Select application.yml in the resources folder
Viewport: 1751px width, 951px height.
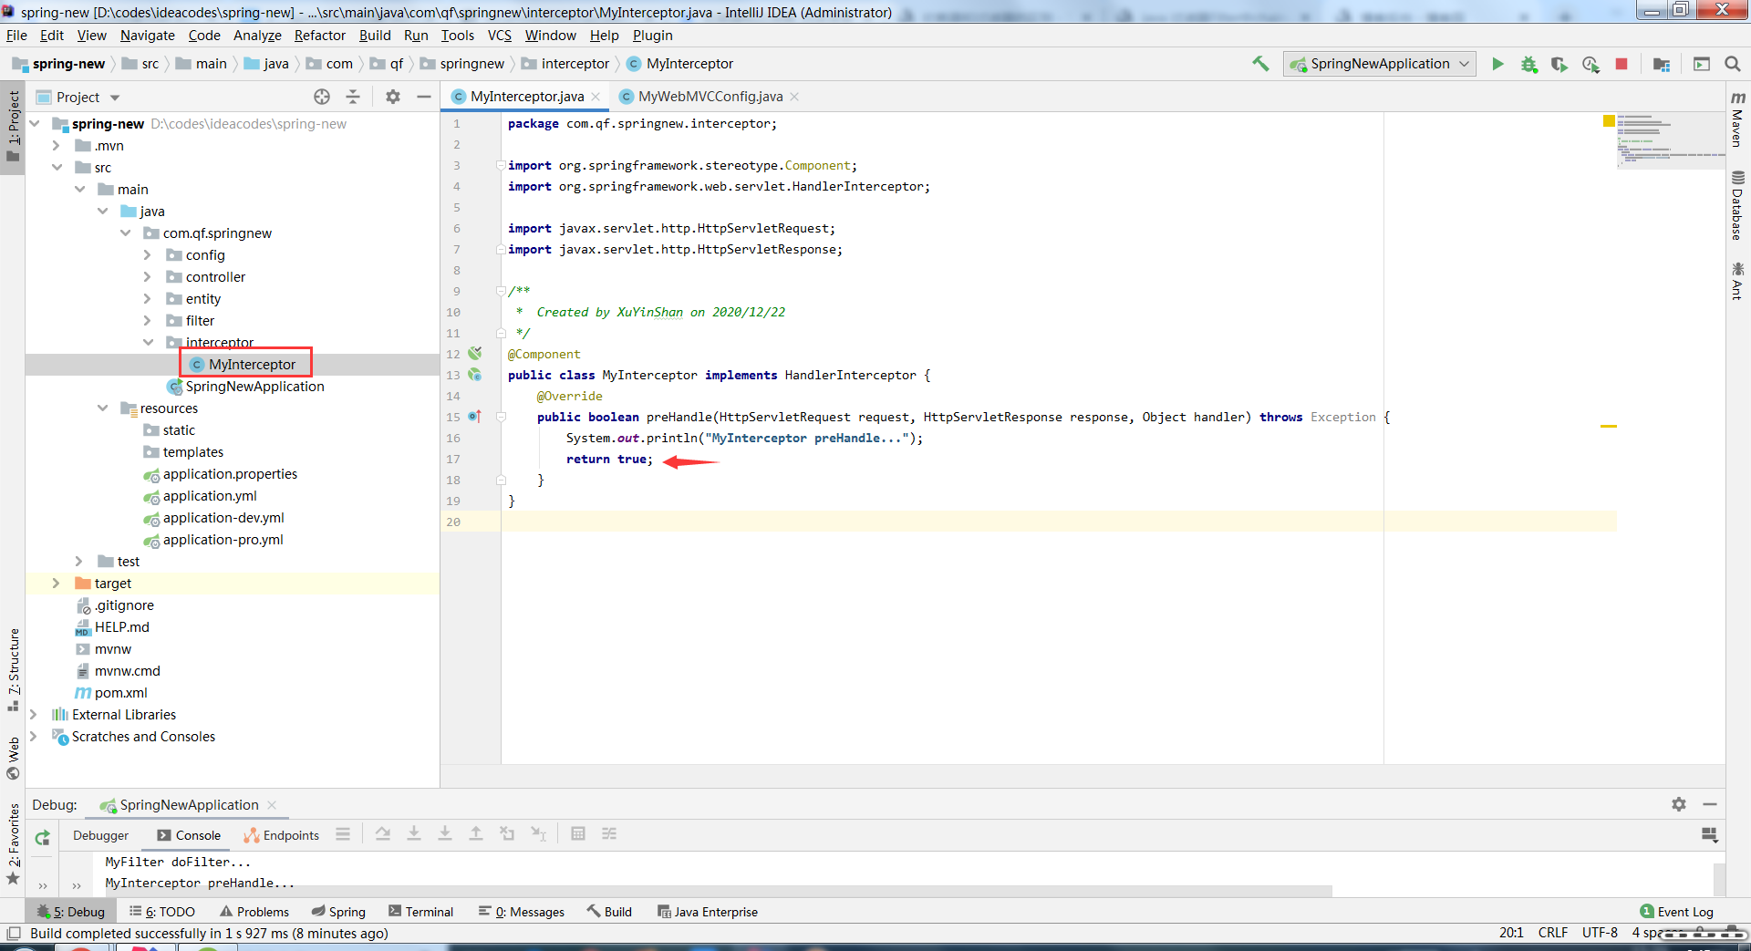(210, 496)
